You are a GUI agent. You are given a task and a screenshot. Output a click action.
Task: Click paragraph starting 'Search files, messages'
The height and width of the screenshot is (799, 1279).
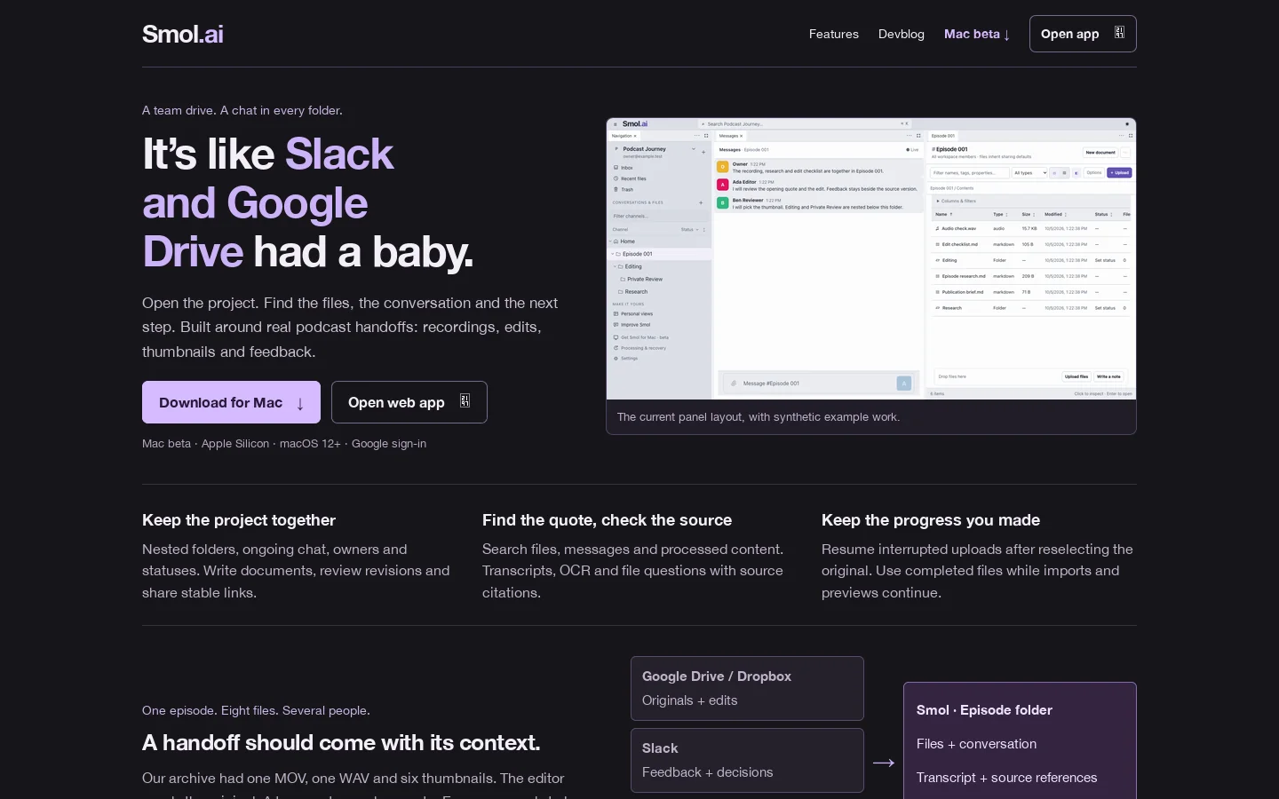click(633, 571)
